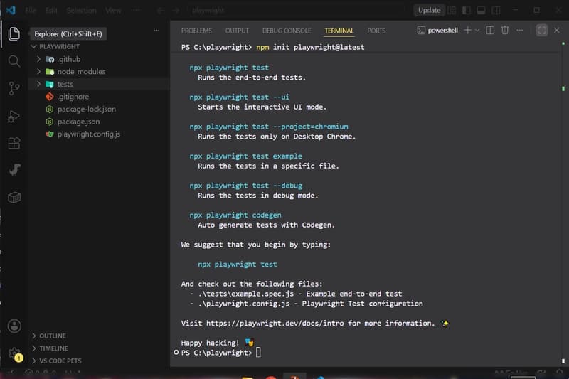569x379 pixels.
Task: Open the launch profile dropdown arrow
Action: pyautogui.click(x=477, y=31)
